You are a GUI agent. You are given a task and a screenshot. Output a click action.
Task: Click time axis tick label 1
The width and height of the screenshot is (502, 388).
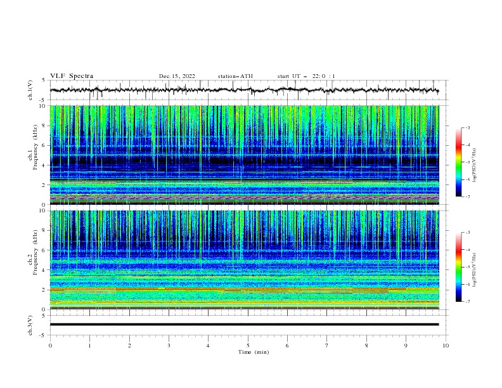click(89, 346)
